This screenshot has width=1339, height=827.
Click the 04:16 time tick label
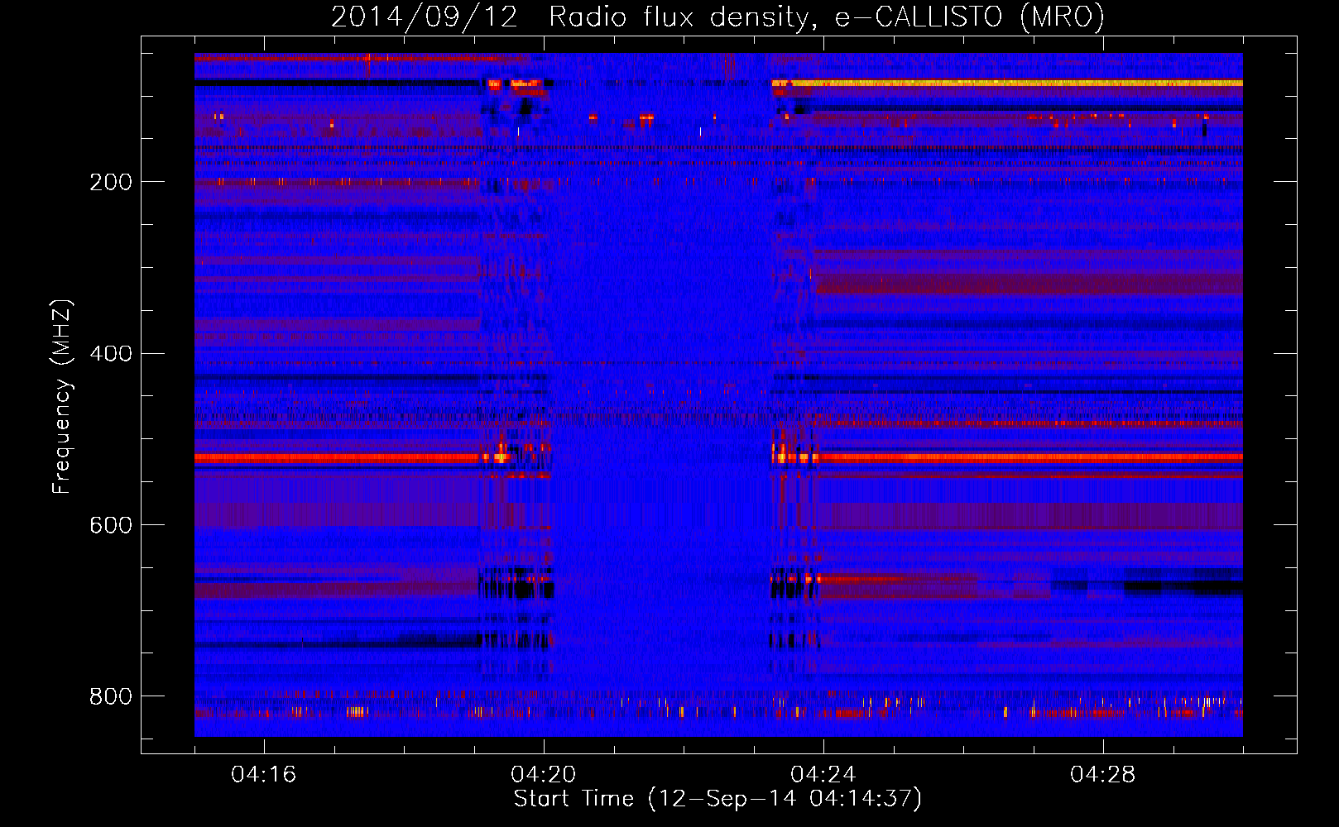(x=263, y=775)
